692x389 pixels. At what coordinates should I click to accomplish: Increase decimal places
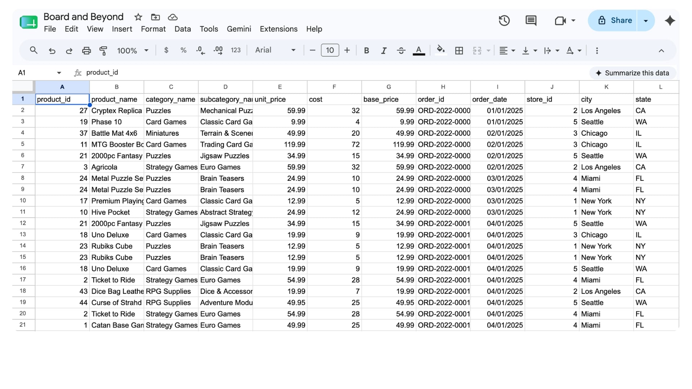click(218, 50)
